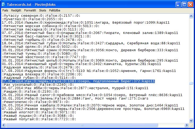
Task: Click the vertical scrollbar up arrow
Action: tap(191, 16)
